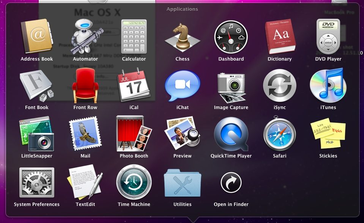Image resolution: width=364 pixels, height=223 pixels.
Task: Open Safari compass icon
Action: 279,133
